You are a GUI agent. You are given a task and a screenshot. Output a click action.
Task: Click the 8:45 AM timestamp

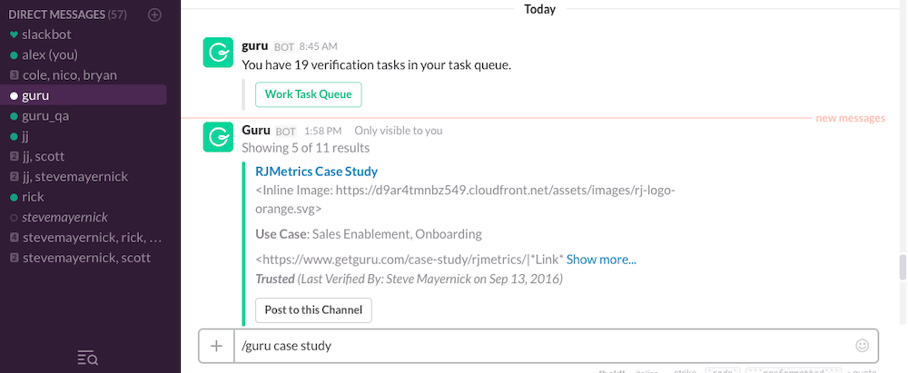(x=318, y=46)
